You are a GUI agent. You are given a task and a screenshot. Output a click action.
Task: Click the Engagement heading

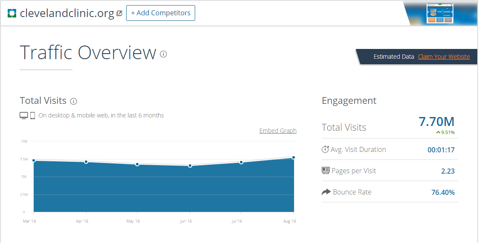[x=349, y=100]
